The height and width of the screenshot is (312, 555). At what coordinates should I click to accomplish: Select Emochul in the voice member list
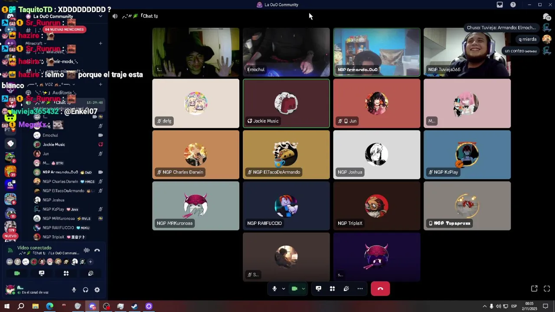(68, 135)
